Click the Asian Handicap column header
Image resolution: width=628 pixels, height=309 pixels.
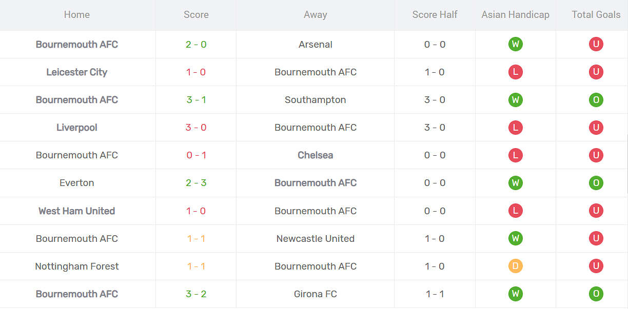pos(515,15)
